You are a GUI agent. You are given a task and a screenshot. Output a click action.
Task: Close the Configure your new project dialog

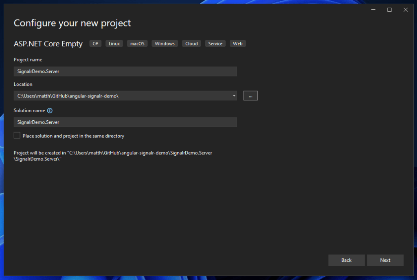405,10
